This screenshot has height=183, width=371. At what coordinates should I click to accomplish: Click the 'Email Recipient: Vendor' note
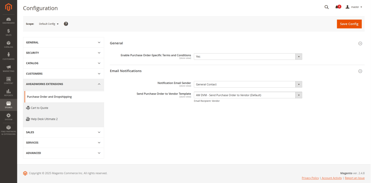[207, 101]
